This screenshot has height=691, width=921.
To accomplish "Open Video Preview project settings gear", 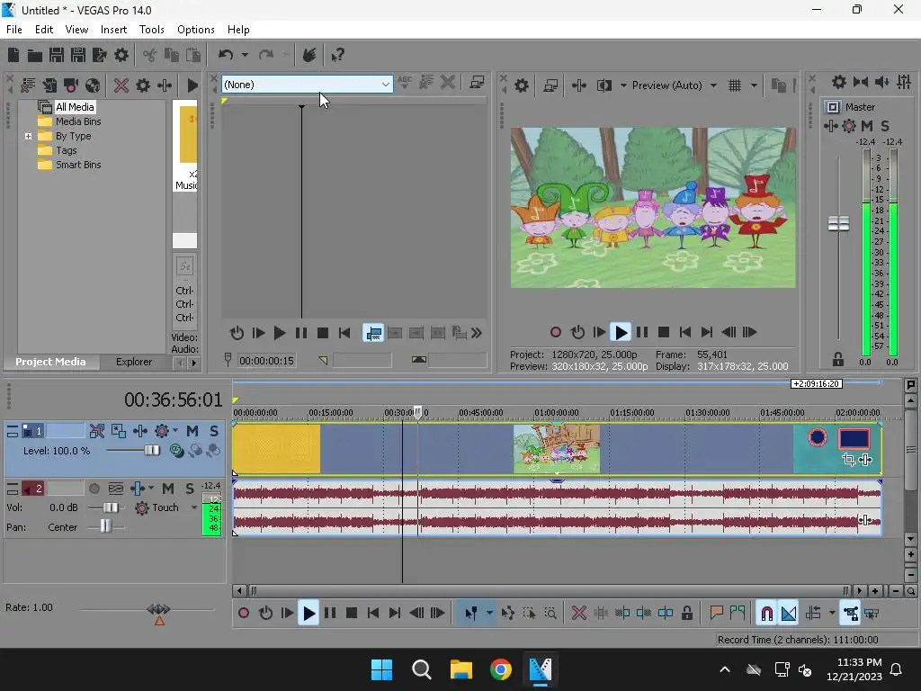I will point(521,85).
